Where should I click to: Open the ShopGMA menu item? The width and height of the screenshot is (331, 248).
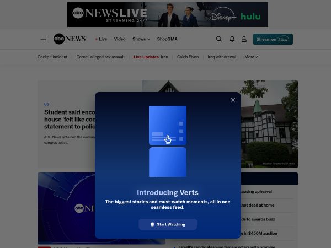167,39
